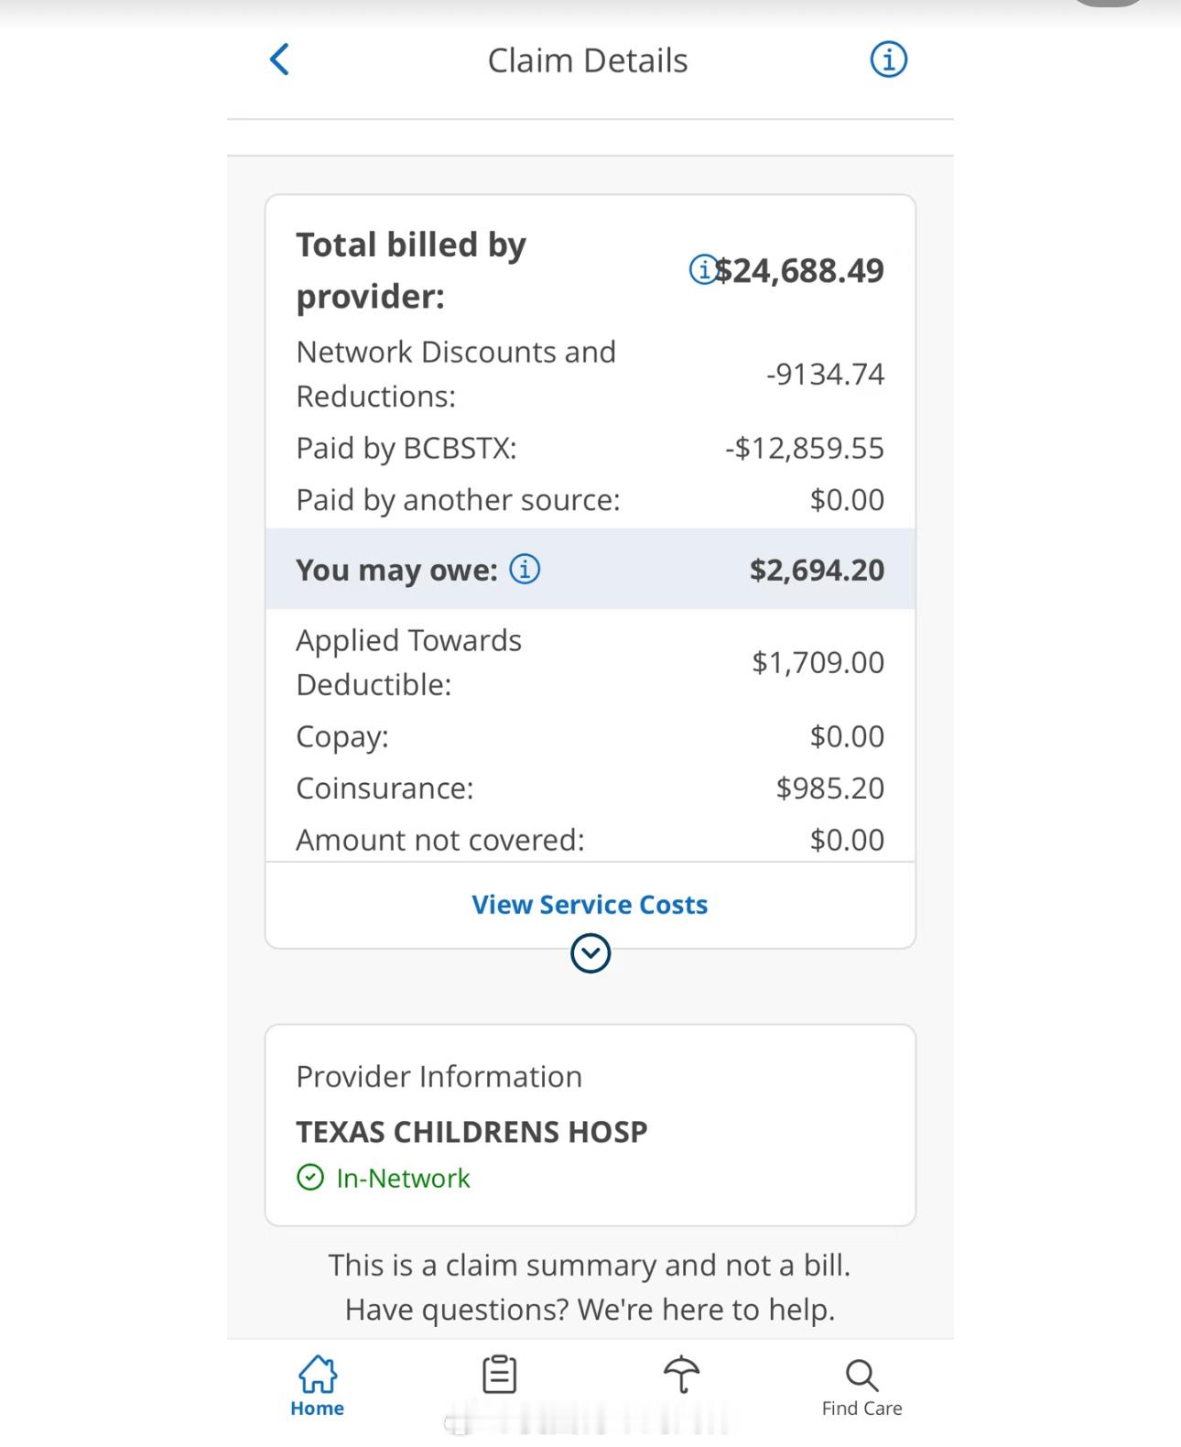Open the clipboard claims icon in bottom bar
The width and height of the screenshot is (1181, 1447).
point(499,1375)
